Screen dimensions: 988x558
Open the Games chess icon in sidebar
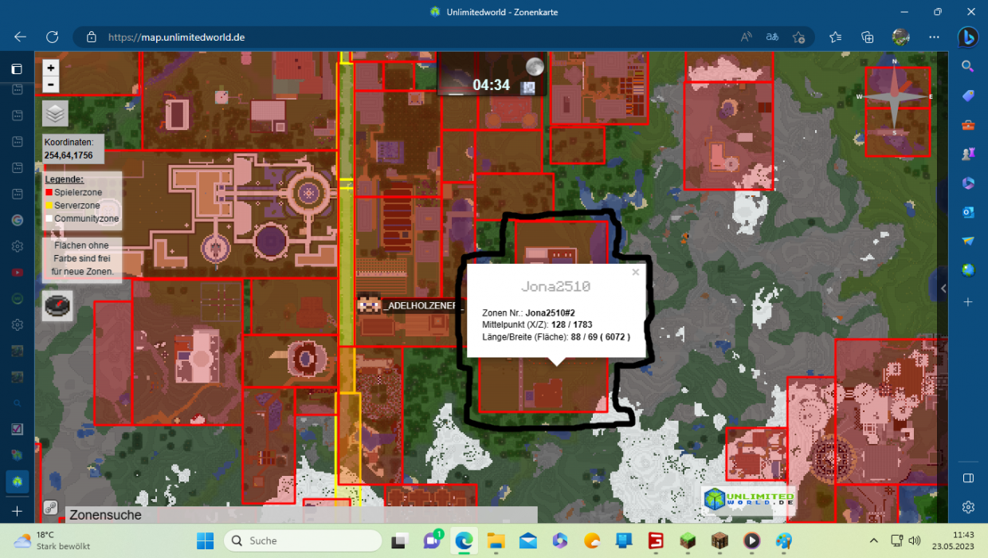(x=968, y=154)
